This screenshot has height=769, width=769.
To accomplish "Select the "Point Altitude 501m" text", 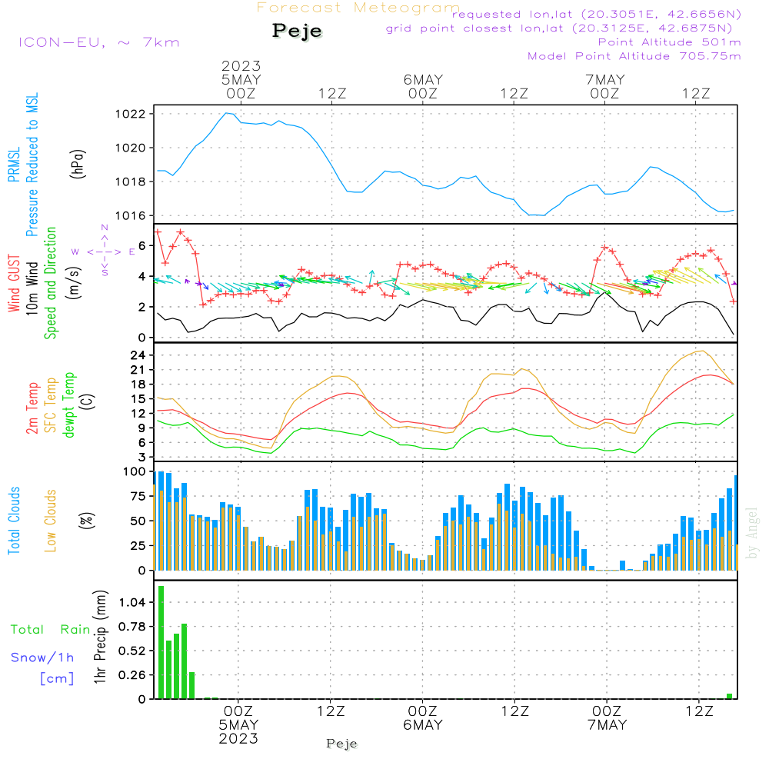I will [x=670, y=42].
